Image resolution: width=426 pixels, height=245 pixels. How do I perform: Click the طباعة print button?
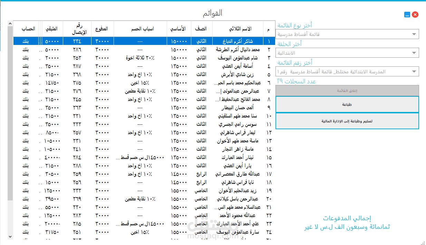347,104
